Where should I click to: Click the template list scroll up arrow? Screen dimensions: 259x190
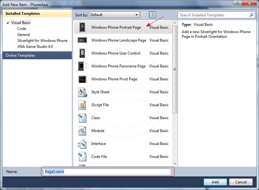click(175, 23)
